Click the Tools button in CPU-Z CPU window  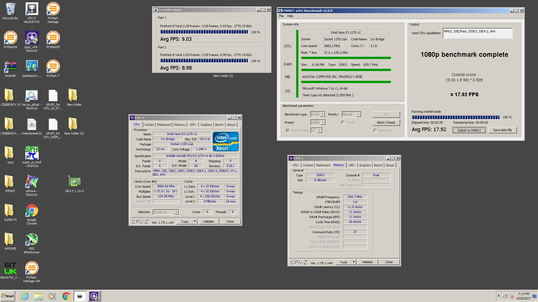click(185, 221)
